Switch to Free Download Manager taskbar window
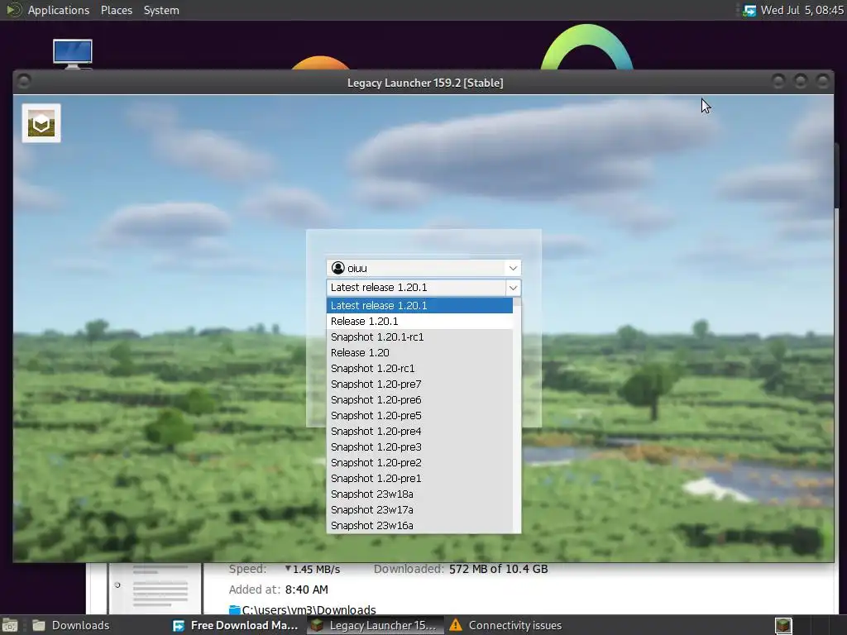This screenshot has height=635, width=847. tap(235, 625)
